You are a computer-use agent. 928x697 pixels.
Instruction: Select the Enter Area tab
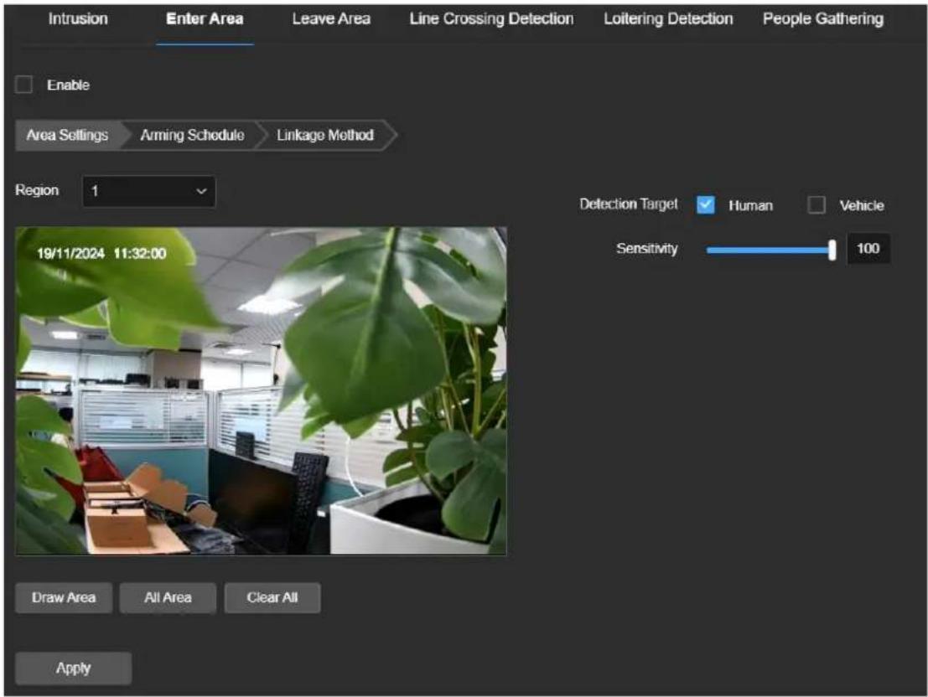click(x=205, y=19)
